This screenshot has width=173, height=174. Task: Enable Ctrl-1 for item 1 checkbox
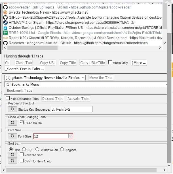(22, 161)
